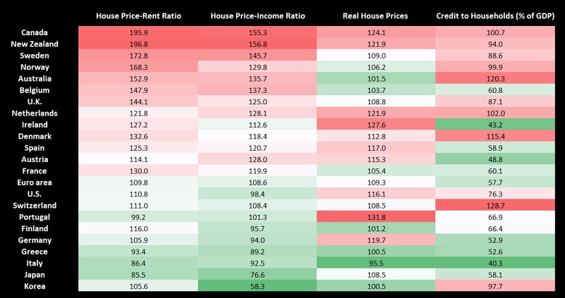
Task: Select Sweden's price-rent value 172.8
Action: point(138,56)
